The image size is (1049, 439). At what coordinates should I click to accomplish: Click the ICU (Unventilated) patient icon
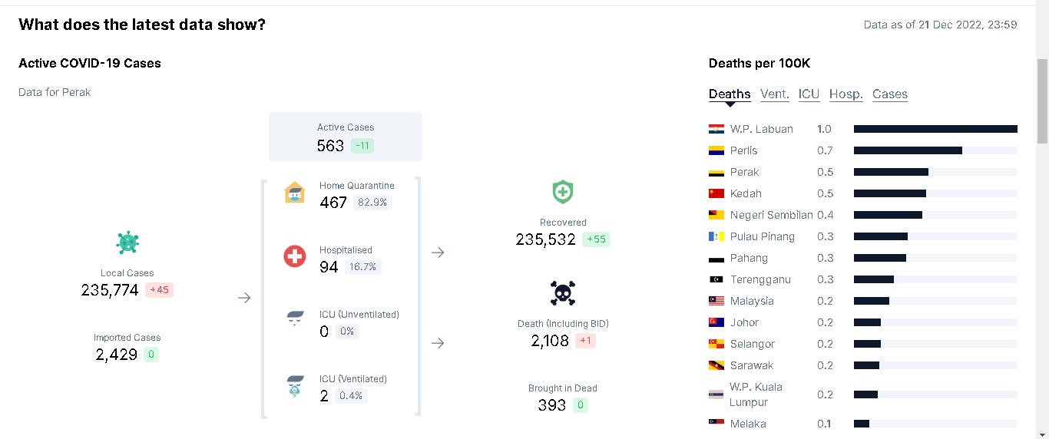[295, 320]
